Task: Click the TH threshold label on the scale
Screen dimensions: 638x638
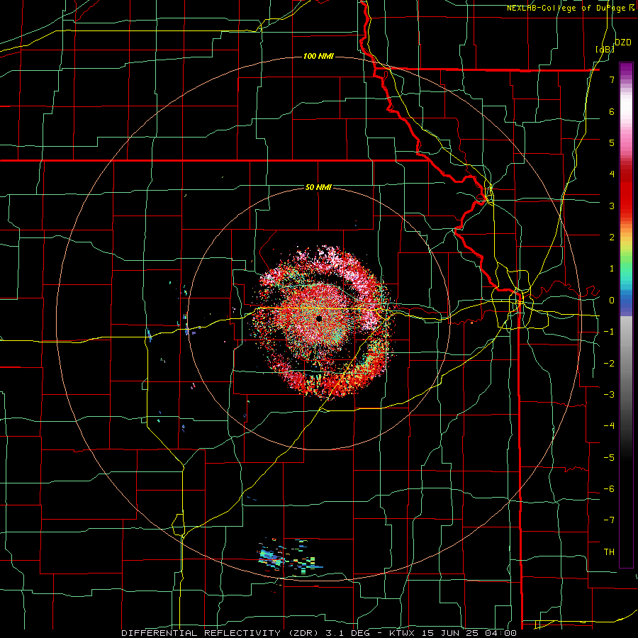Action: [609, 552]
